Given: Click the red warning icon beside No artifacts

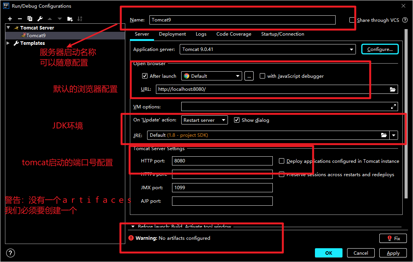Looking at the screenshot, I should click(x=131, y=238).
